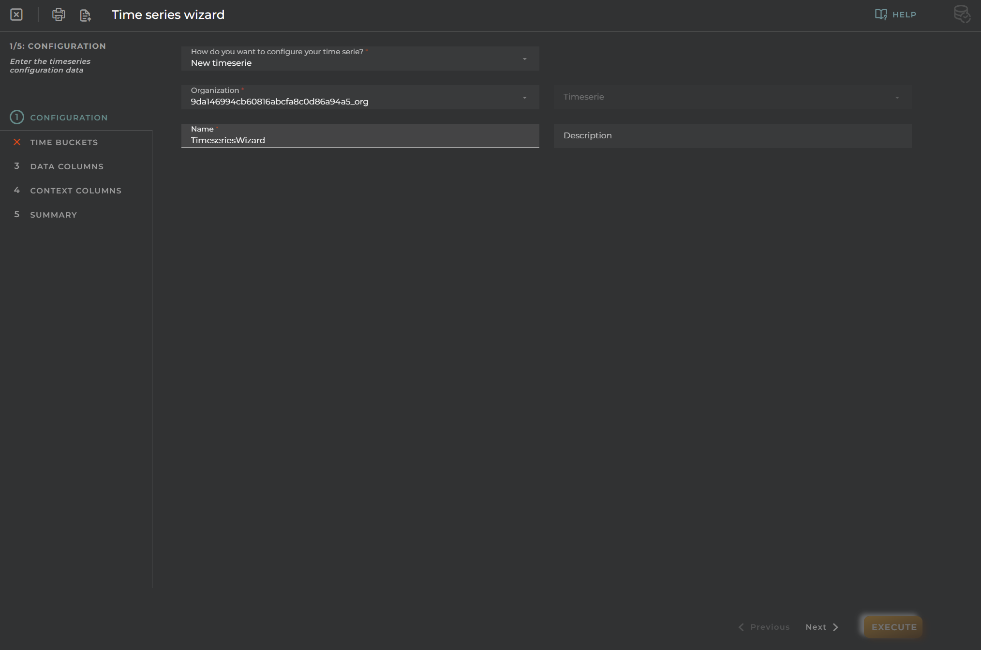Click the left chevron beside Previous

pyautogui.click(x=741, y=627)
